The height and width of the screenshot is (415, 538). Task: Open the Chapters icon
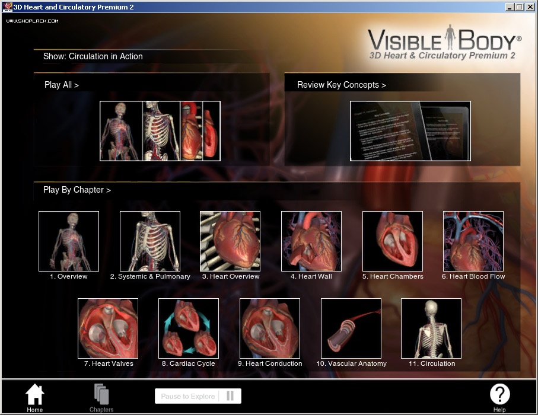[x=101, y=394]
